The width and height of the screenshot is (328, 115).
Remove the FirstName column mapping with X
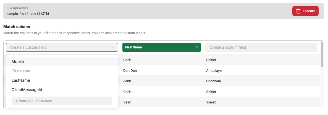(x=197, y=47)
